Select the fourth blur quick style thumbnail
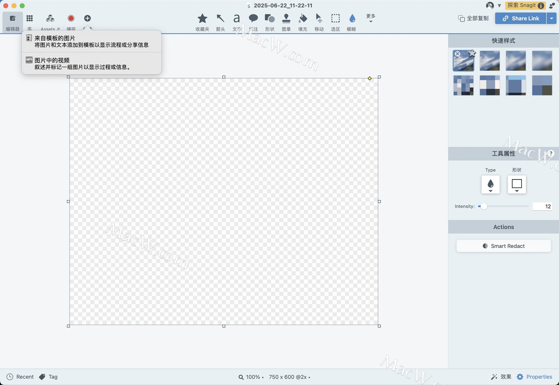 [x=542, y=61]
